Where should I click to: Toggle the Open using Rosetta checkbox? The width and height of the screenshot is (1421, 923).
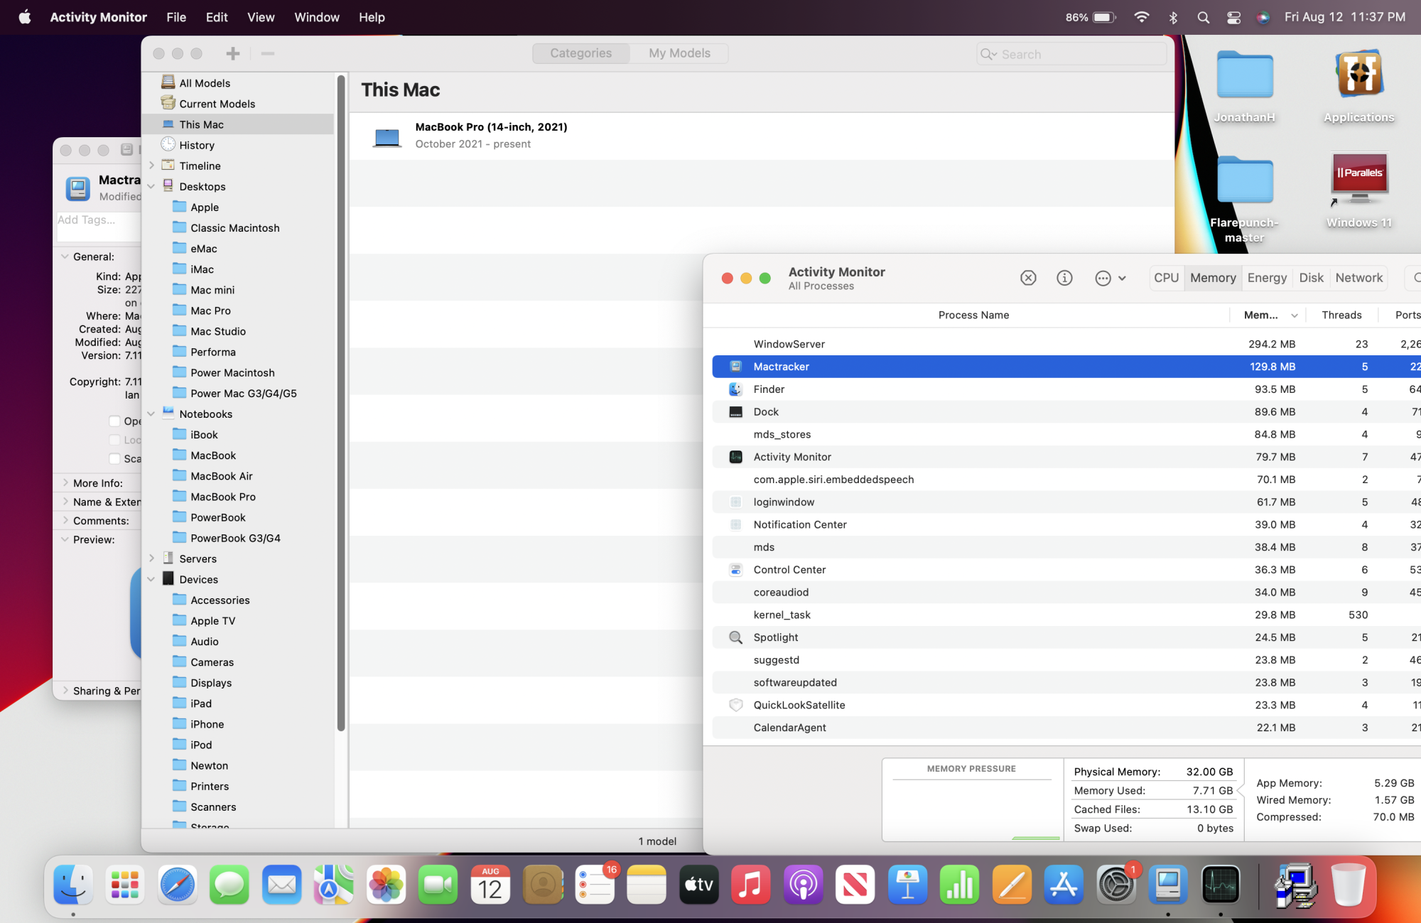tap(114, 421)
